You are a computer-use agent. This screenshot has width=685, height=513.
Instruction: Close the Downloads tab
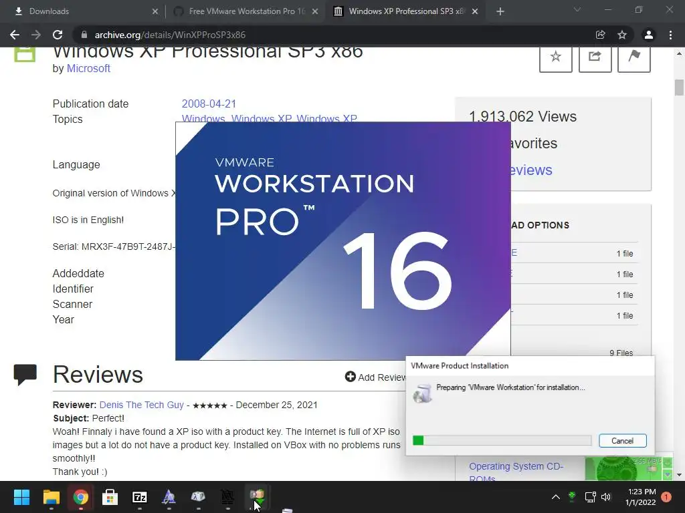(155, 11)
